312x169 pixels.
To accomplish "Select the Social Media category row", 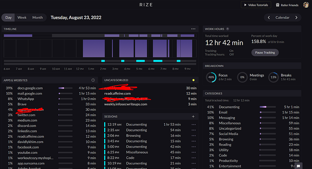I will tap(252, 134).
